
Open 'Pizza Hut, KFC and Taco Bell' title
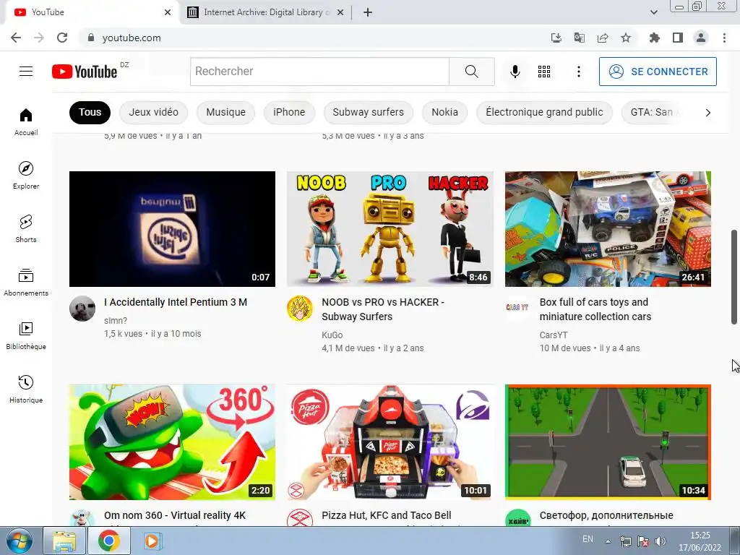click(387, 515)
